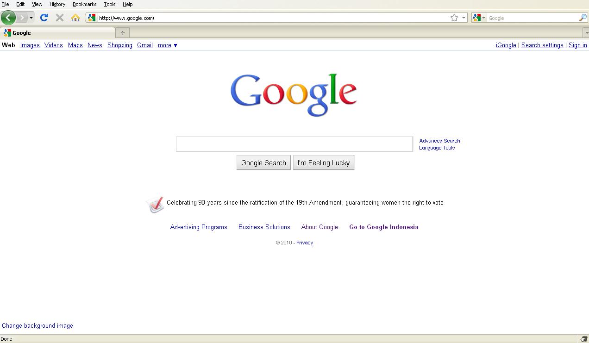Image resolution: width=589 pixels, height=343 pixels.
Task: Open the Privacy link
Action: [305, 243]
